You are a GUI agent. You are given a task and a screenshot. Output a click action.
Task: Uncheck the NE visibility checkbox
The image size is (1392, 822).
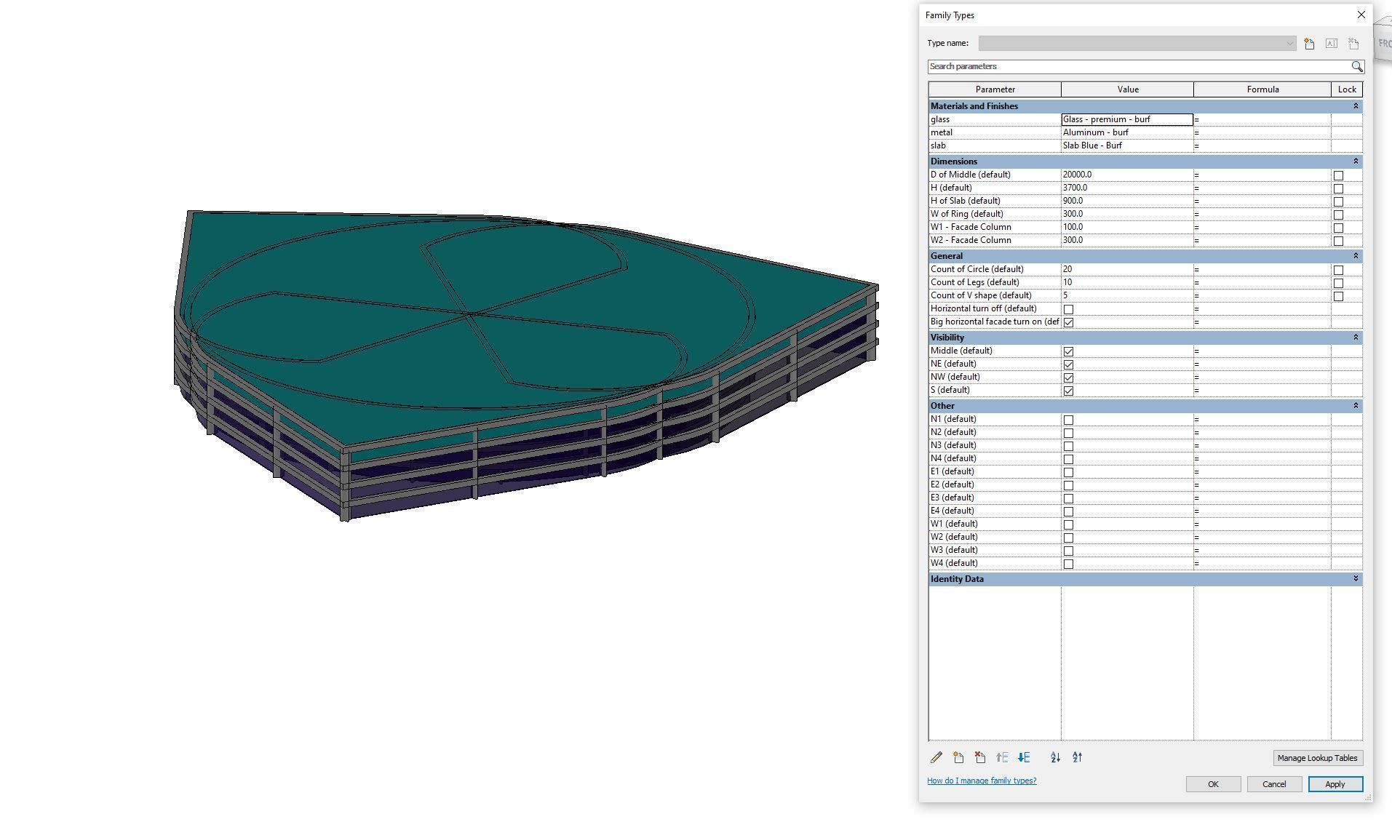click(1068, 364)
